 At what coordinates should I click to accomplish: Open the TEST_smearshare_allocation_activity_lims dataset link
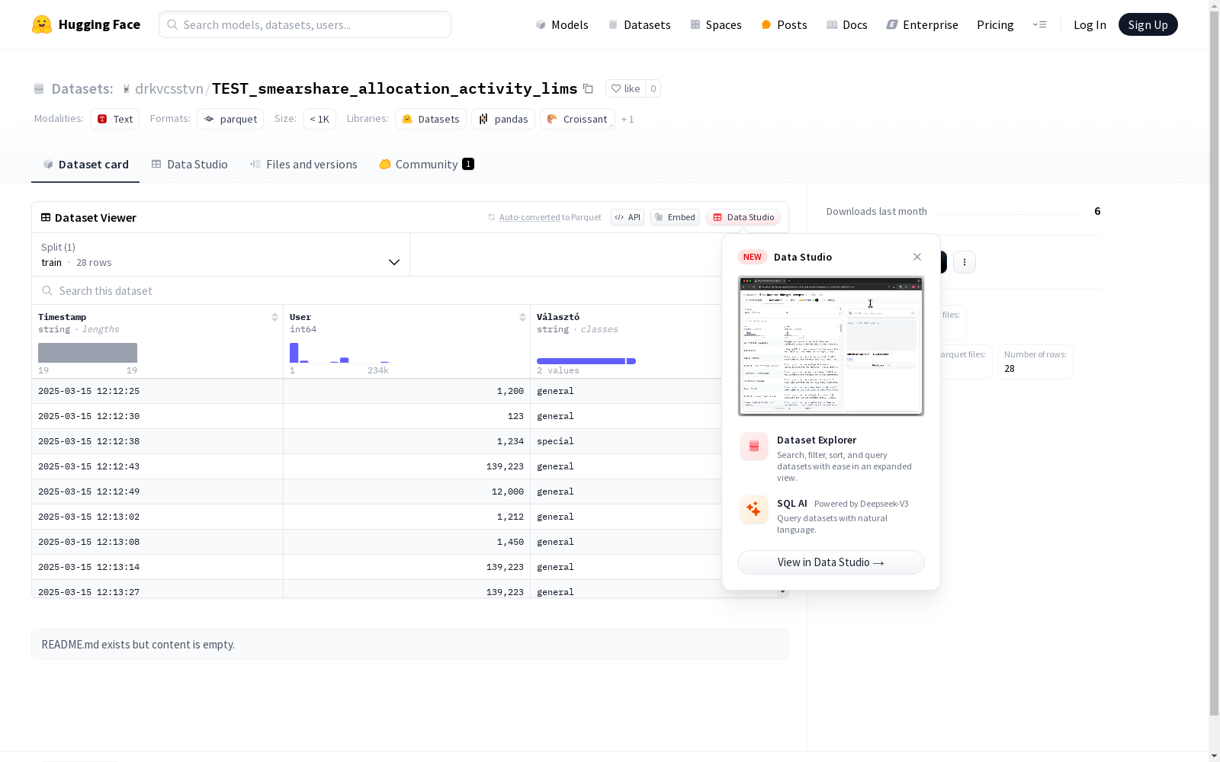(x=394, y=88)
